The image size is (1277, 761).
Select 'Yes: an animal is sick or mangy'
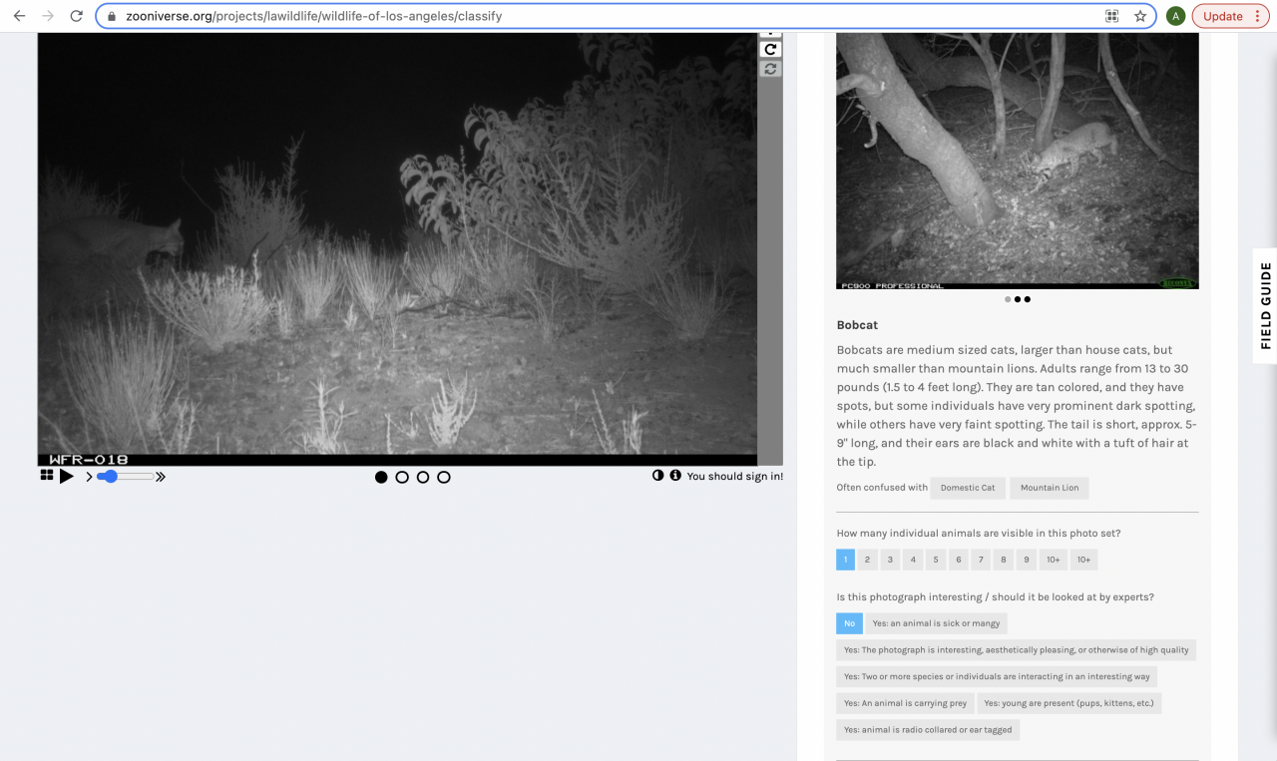tap(936, 623)
